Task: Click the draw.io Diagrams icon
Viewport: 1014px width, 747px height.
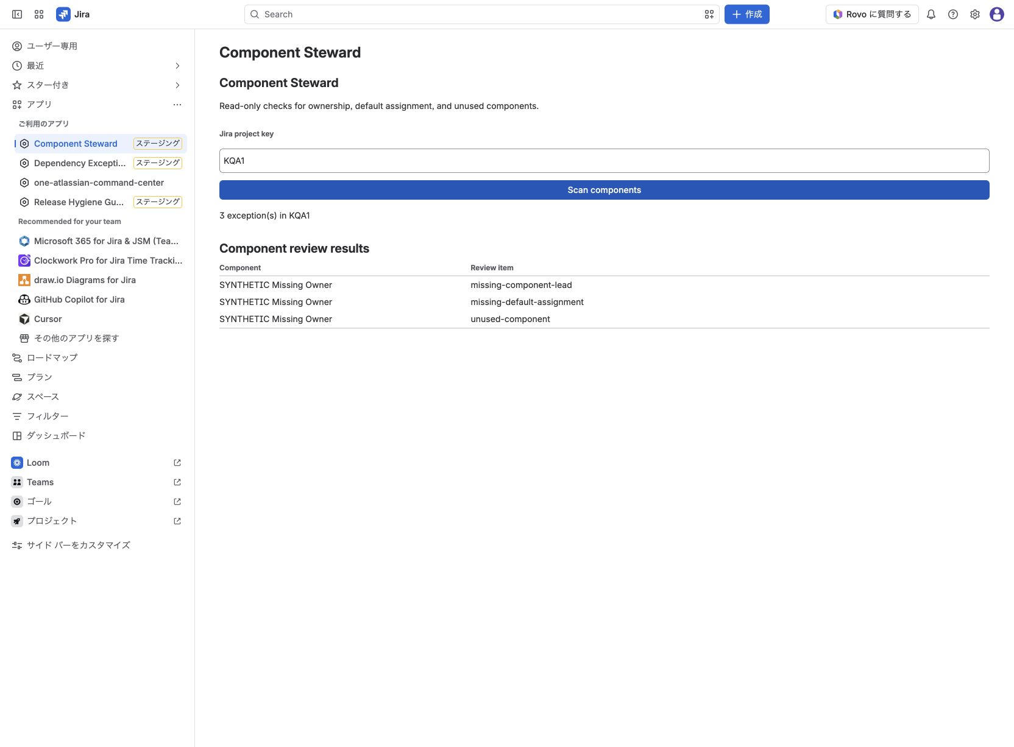Action: 24,280
